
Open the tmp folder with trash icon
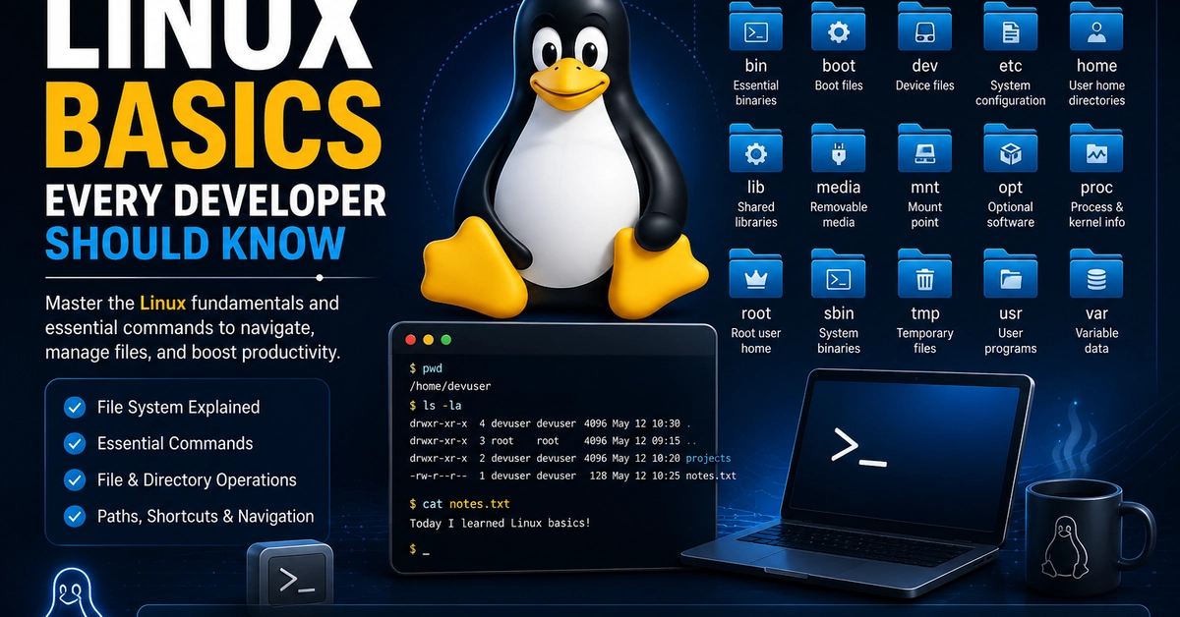click(924, 274)
